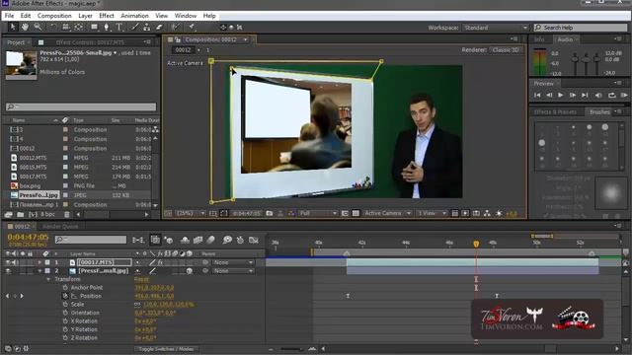
Task: Select the Brush tool
Action: tap(134, 27)
